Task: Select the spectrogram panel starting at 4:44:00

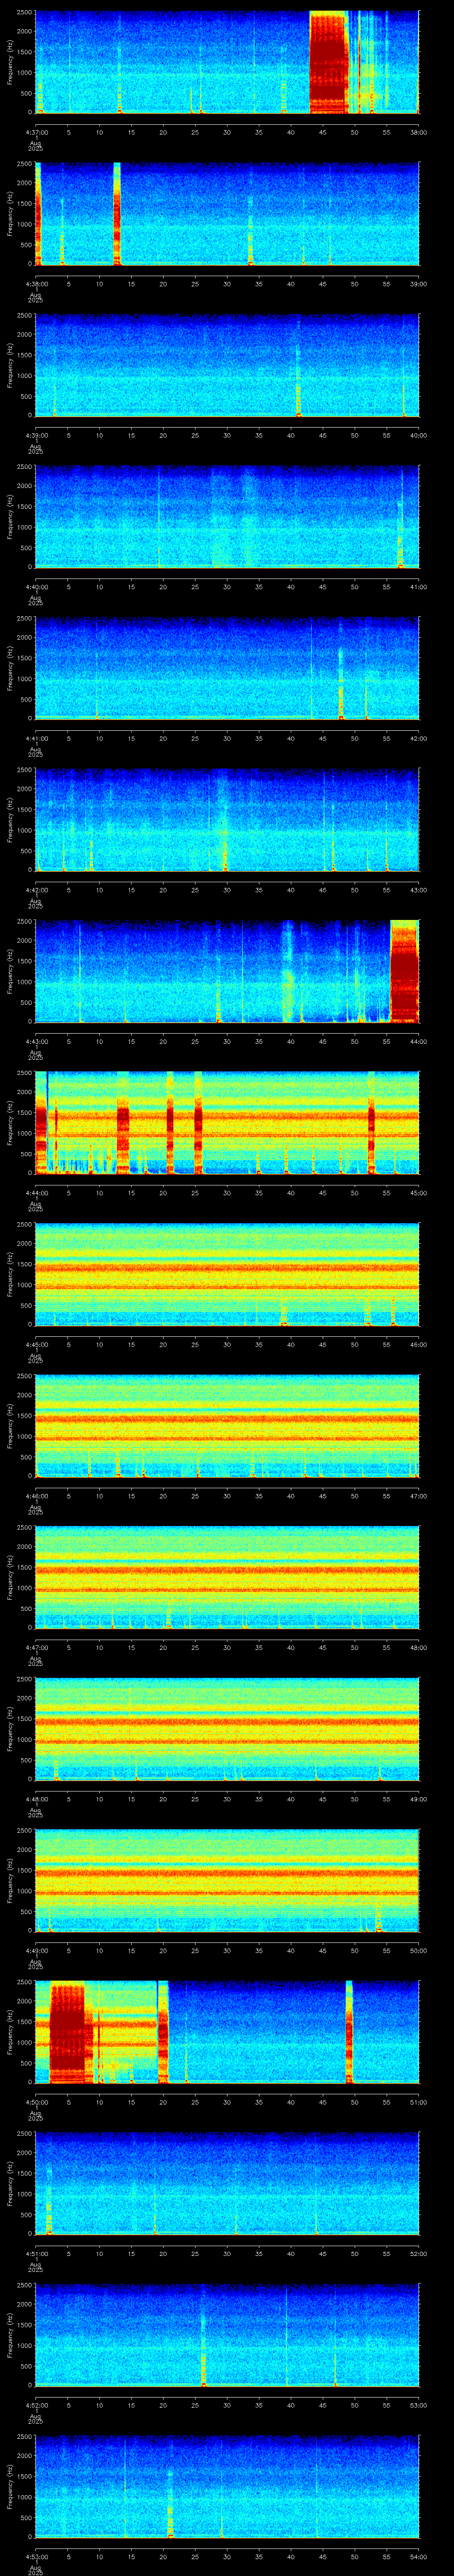Action: point(227,1122)
